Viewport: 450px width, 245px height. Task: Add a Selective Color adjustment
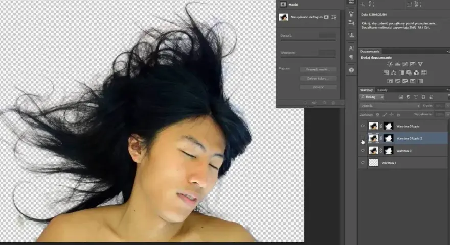pyautogui.click(x=413, y=81)
